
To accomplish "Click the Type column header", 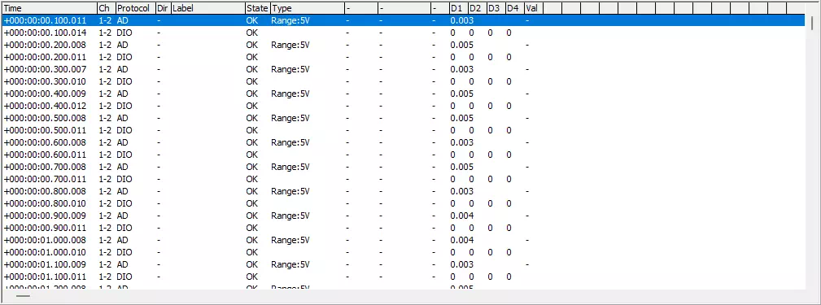I will point(308,8).
